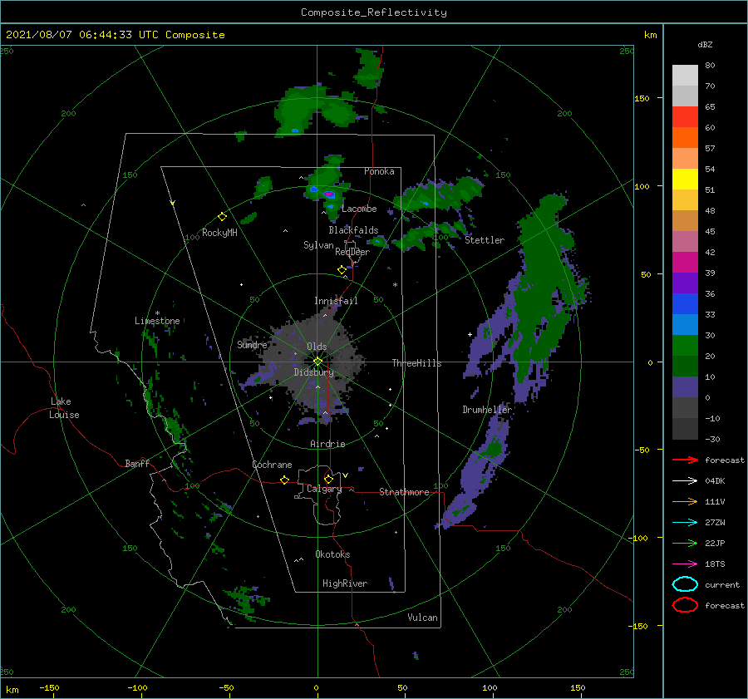This screenshot has height=699, width=748.
Task: Click the yellow radar-site diamond at map center
Action: tap(317, 362)
